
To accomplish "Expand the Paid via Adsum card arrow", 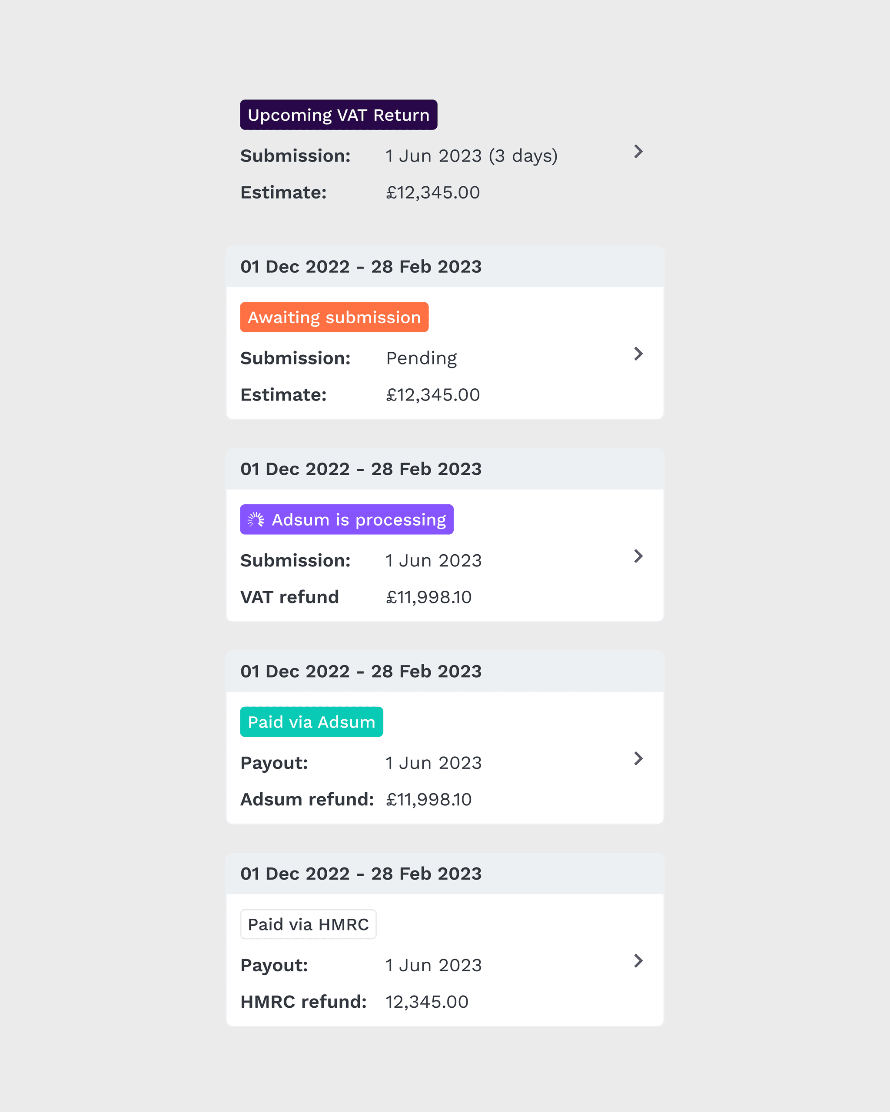I will 638,758.
